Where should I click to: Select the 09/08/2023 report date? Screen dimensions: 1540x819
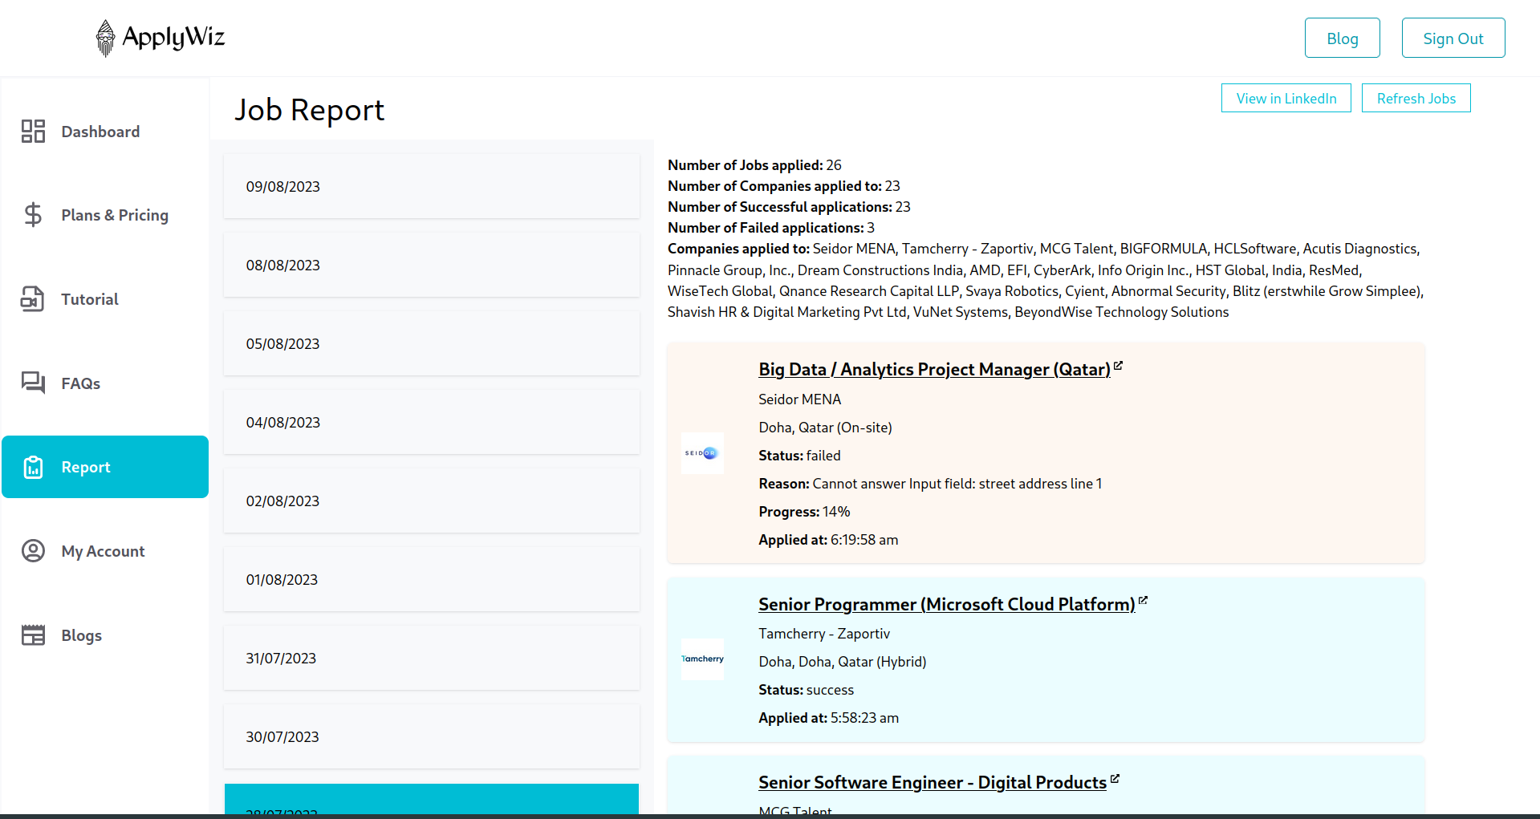click(432, 186)
